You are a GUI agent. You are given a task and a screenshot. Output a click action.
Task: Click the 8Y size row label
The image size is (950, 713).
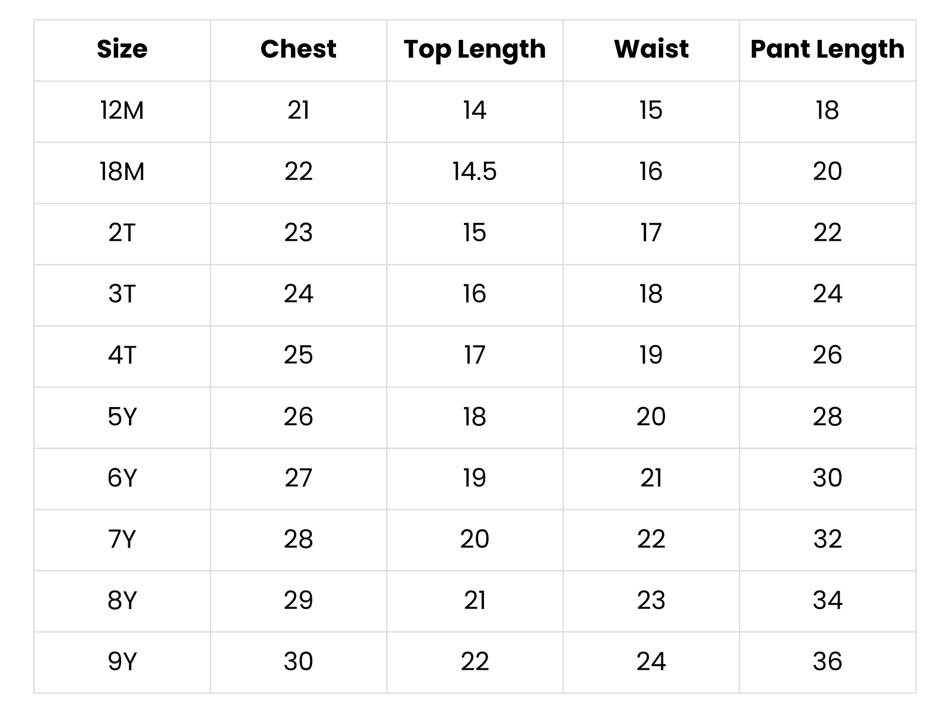tap(122, 601)
